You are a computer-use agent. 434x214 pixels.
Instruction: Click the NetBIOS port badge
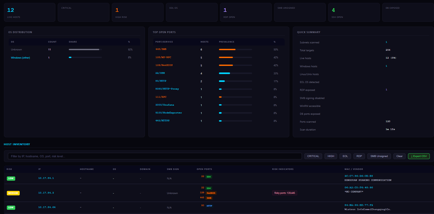[x=211, y=193]
